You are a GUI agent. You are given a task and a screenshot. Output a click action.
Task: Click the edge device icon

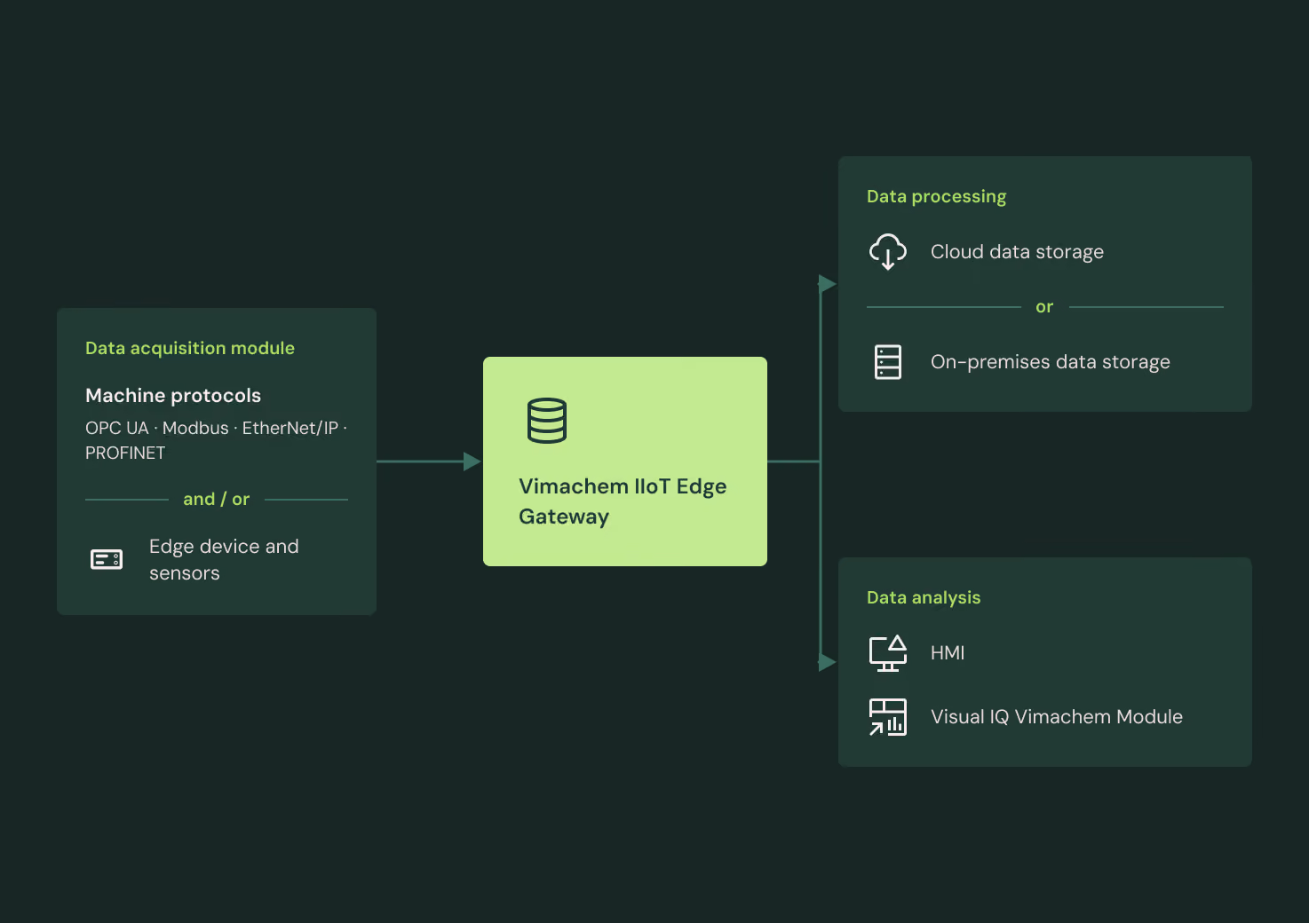107,559
